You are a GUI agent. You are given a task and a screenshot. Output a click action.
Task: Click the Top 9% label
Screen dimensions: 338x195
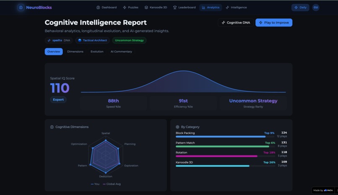click(x=269, y=133)
